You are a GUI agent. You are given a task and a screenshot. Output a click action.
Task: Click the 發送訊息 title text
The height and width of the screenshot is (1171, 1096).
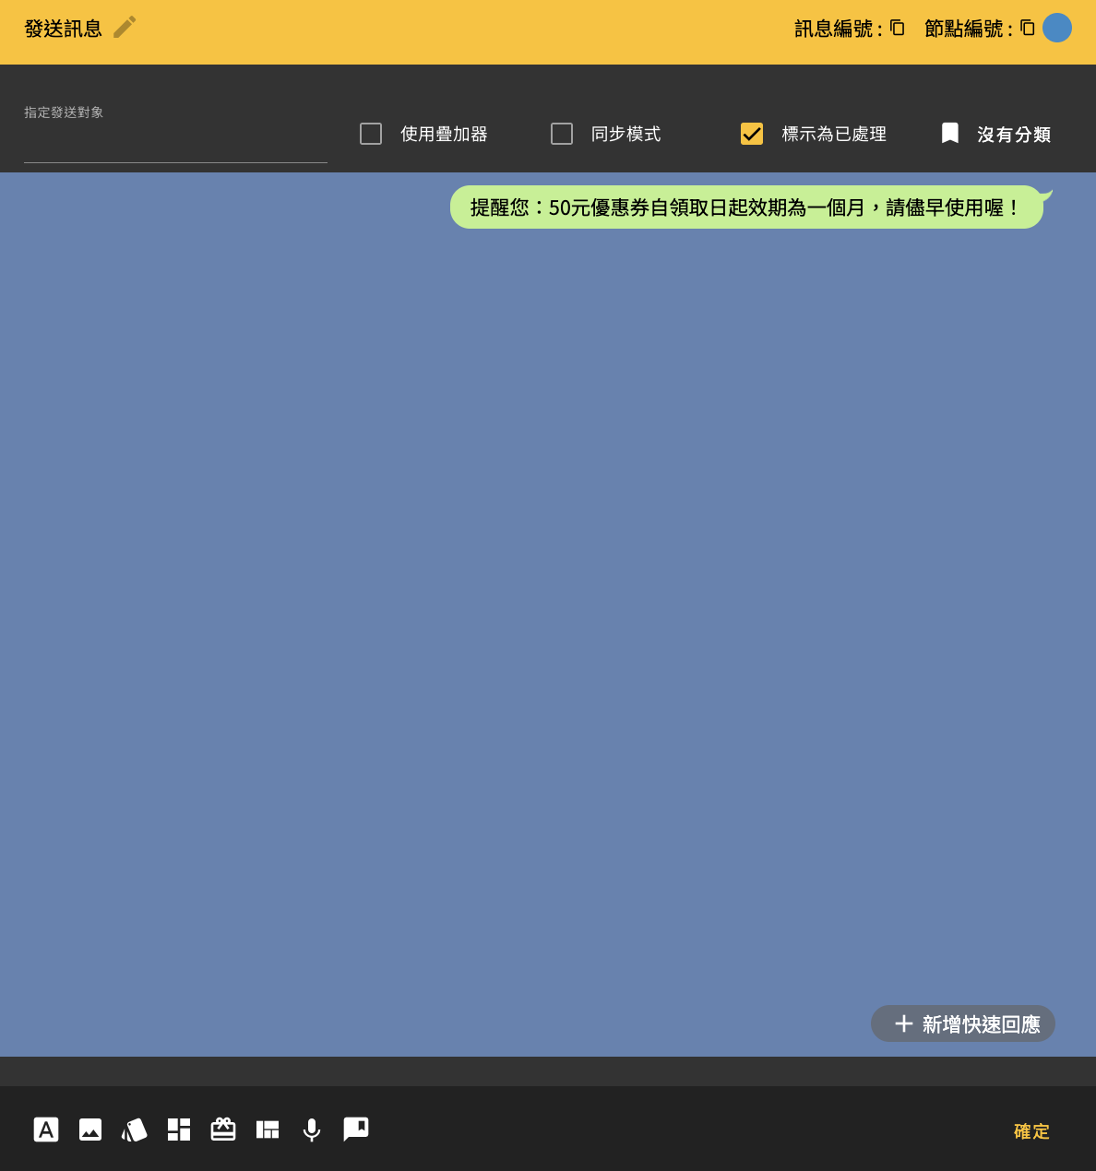click(63, 29)
